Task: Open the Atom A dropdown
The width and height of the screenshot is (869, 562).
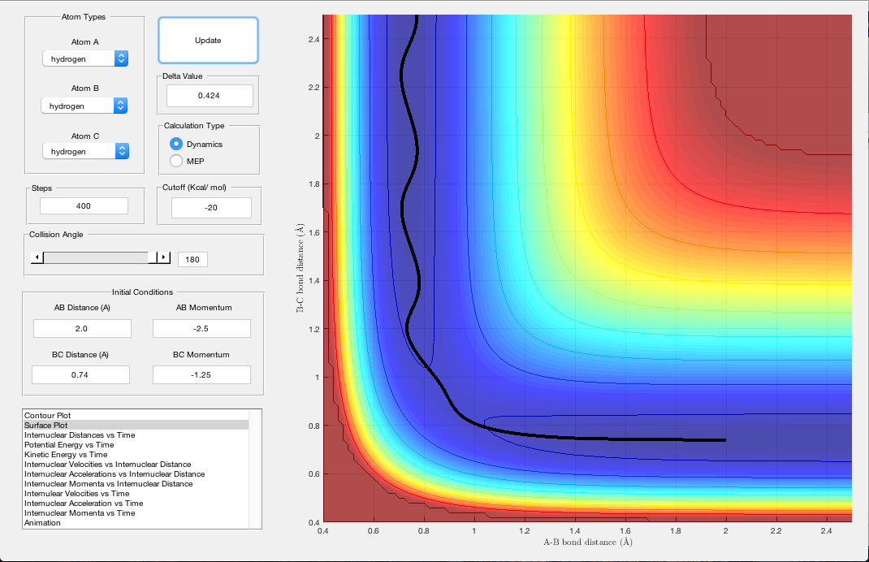Action: click(x=85, y=58)
